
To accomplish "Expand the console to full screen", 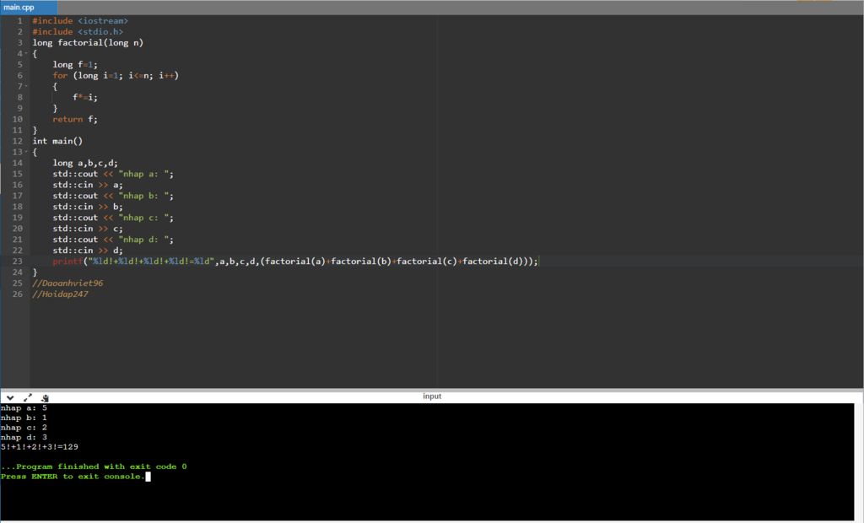I will [x=28, y=397].
